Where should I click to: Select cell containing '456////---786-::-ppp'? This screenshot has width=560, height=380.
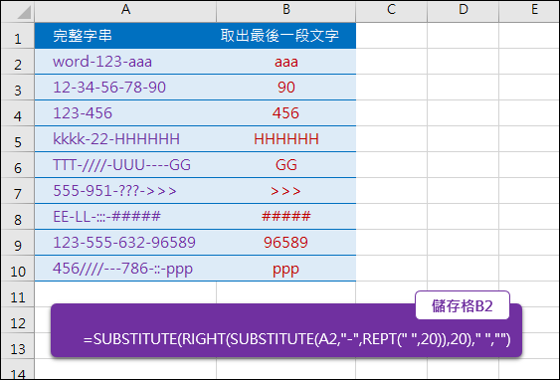click(125, 269)
